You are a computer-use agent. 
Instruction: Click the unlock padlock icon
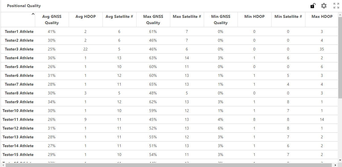[313, 6]
